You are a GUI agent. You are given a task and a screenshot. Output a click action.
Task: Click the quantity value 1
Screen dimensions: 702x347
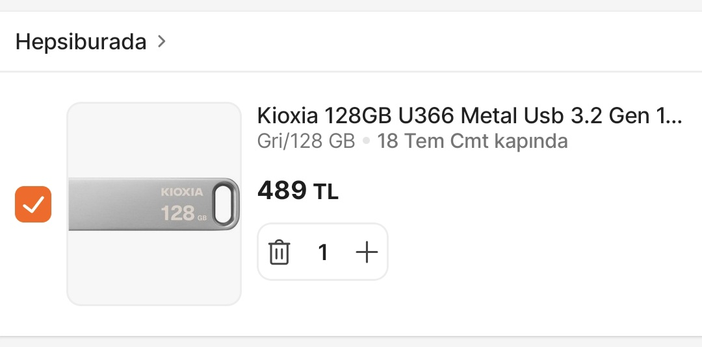323,252
